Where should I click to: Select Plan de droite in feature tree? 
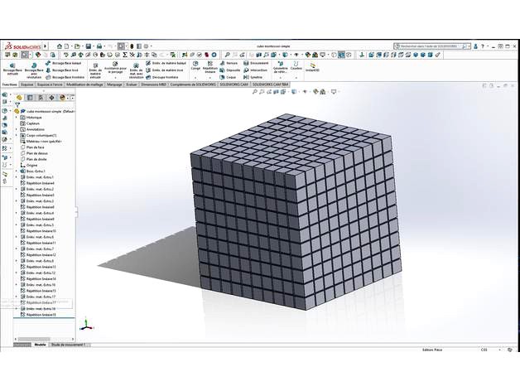33,159
